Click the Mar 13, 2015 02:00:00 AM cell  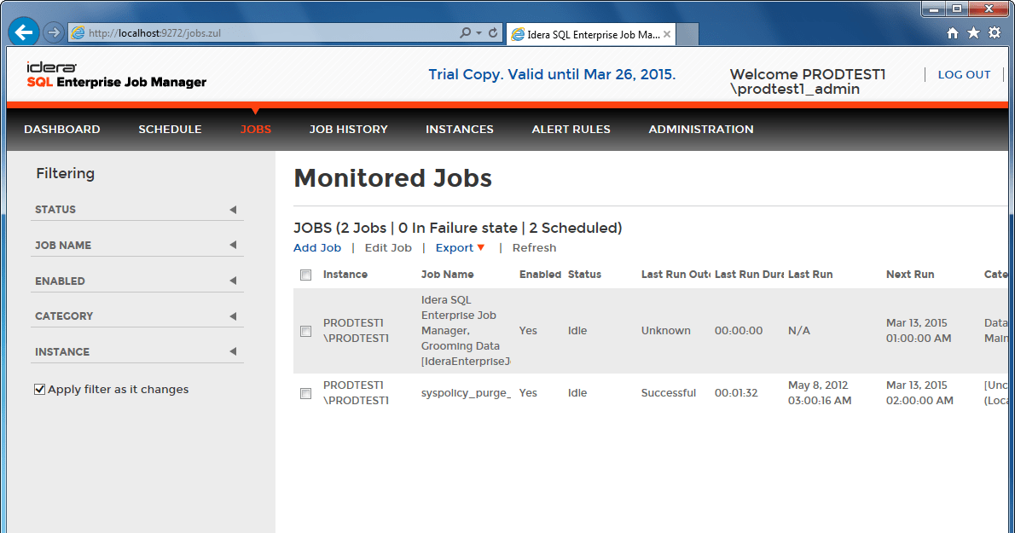click(x=919, y=392)
